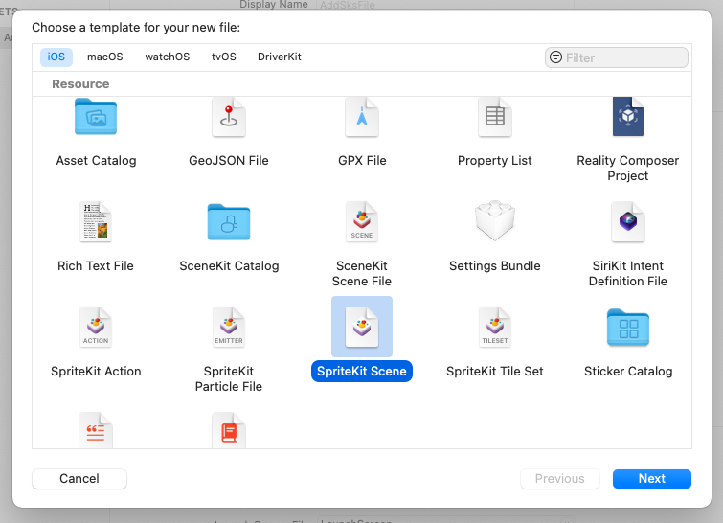Pick the SiriKit Intent Definition File icon
This screenshot has height=523, width=723.
click(628, 222)
